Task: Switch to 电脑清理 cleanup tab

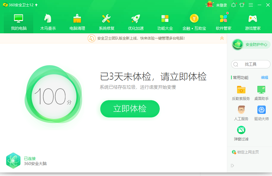Action: pos(77,22)
